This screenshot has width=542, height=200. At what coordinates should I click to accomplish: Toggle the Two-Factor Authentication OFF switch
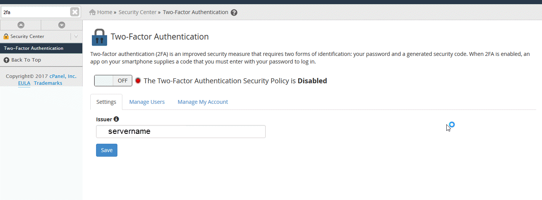click(x=113, y=81)
